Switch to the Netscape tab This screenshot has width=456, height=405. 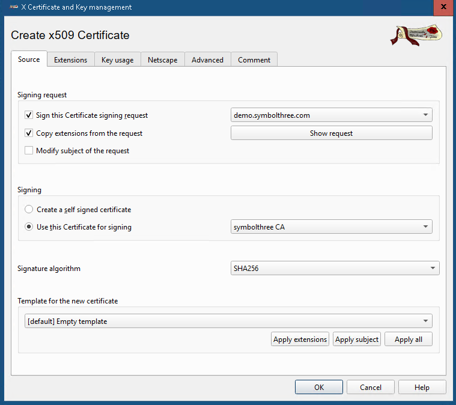[x=163, y=60]
